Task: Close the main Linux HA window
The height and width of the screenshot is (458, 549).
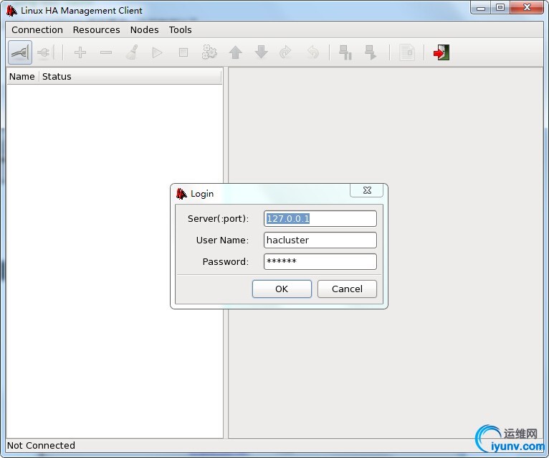Action: [x=527, y=8]
